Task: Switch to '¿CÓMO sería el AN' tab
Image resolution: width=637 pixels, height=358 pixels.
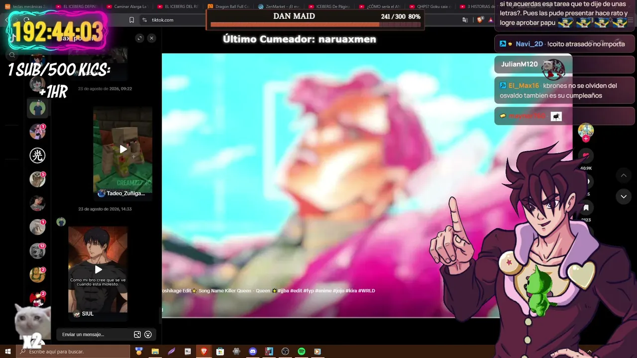Action: pyautogui.click(x=380, y=6)
